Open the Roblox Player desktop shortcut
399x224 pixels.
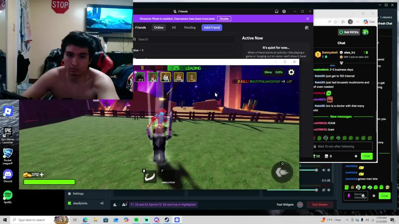coord(8,113)
